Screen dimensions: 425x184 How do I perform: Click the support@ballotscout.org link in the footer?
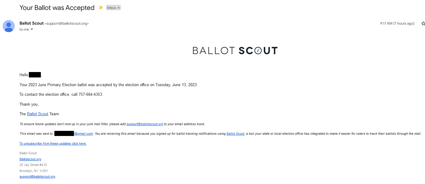[x=37, y=177]
